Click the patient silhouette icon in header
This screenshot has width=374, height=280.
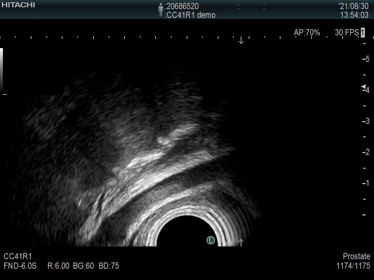[x=161, y=10]
